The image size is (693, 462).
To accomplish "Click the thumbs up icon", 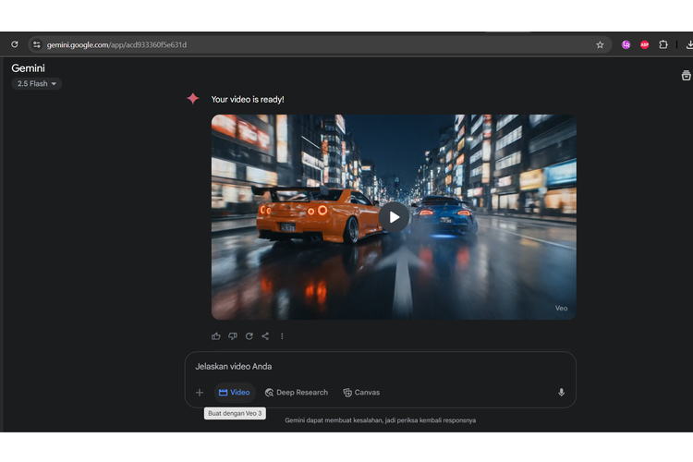I will click(216, 336).
